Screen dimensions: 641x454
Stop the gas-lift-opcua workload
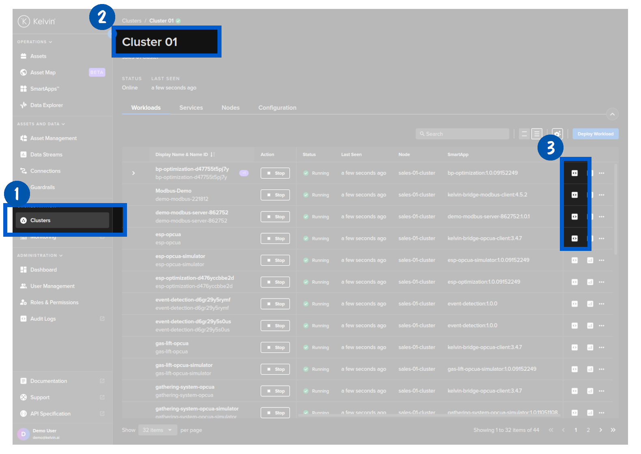275,347
